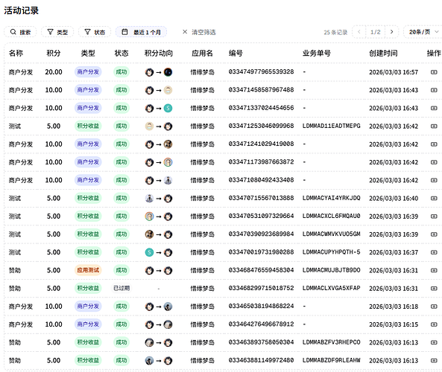This screenshot has width=442, height=372.
Task: Click the 活动记录 page title
Action: pos(21,10)
